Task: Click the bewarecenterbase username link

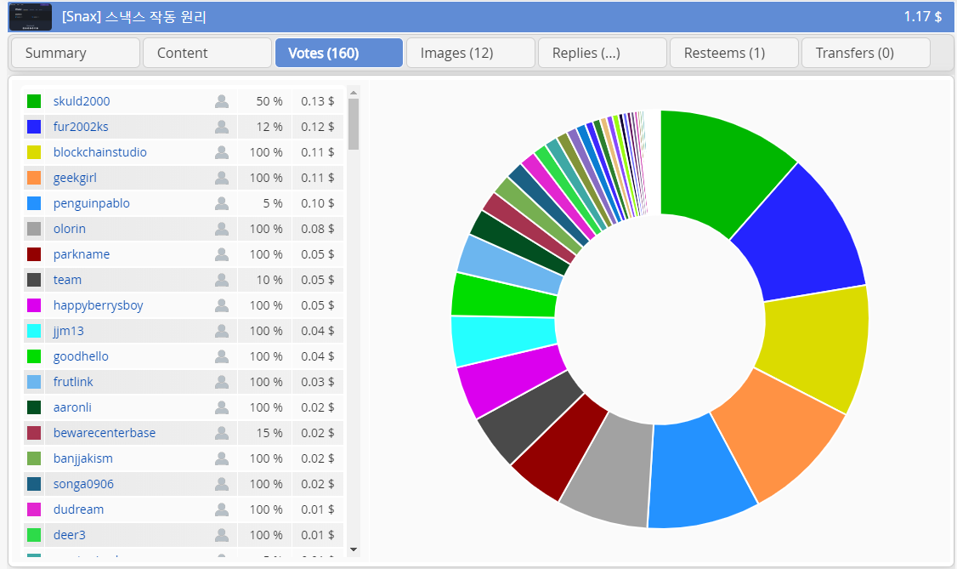Action: pos(104,433)
